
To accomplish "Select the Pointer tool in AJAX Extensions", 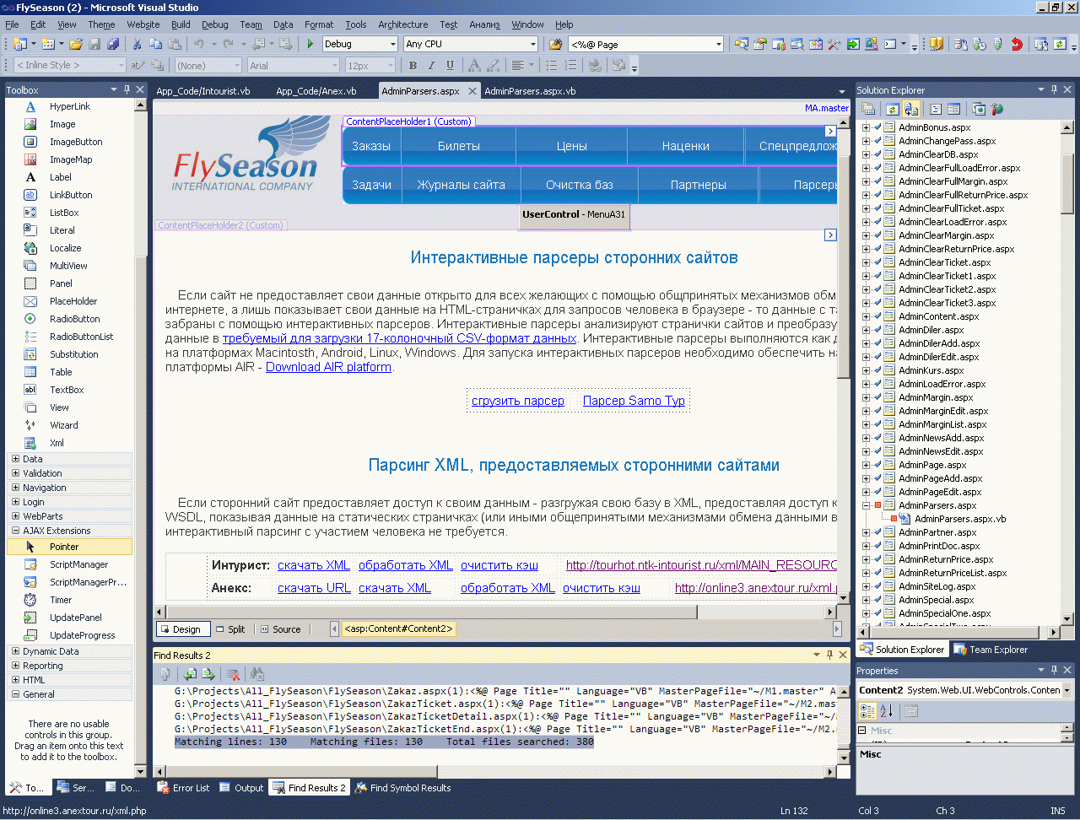I will 70,547.
